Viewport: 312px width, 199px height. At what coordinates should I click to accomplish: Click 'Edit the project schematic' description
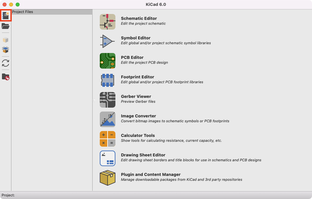143,23
